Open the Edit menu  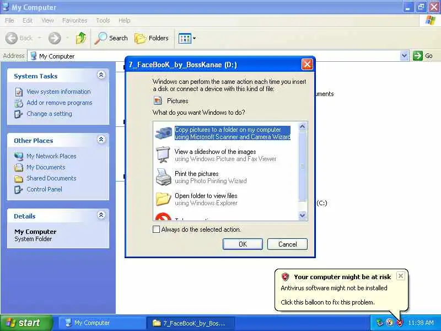tap(28, 20)
